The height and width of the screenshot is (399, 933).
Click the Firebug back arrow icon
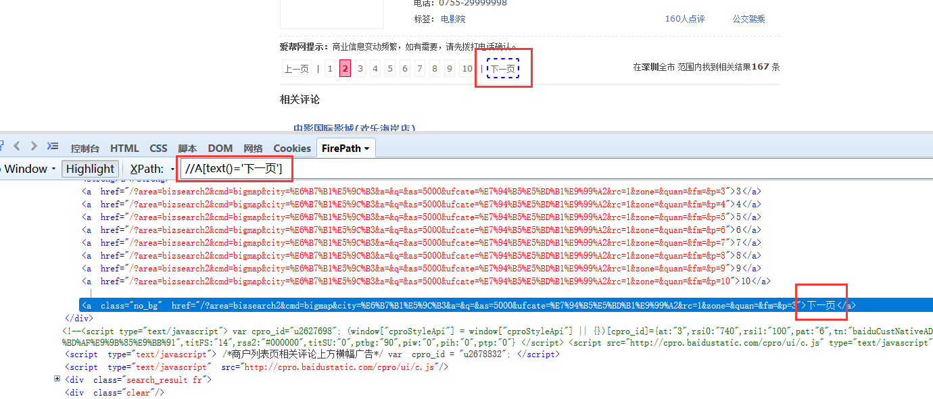16,146
